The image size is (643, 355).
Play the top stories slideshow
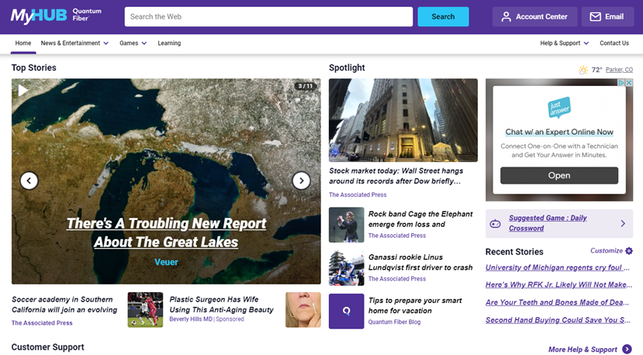click(x=22, y=90)
